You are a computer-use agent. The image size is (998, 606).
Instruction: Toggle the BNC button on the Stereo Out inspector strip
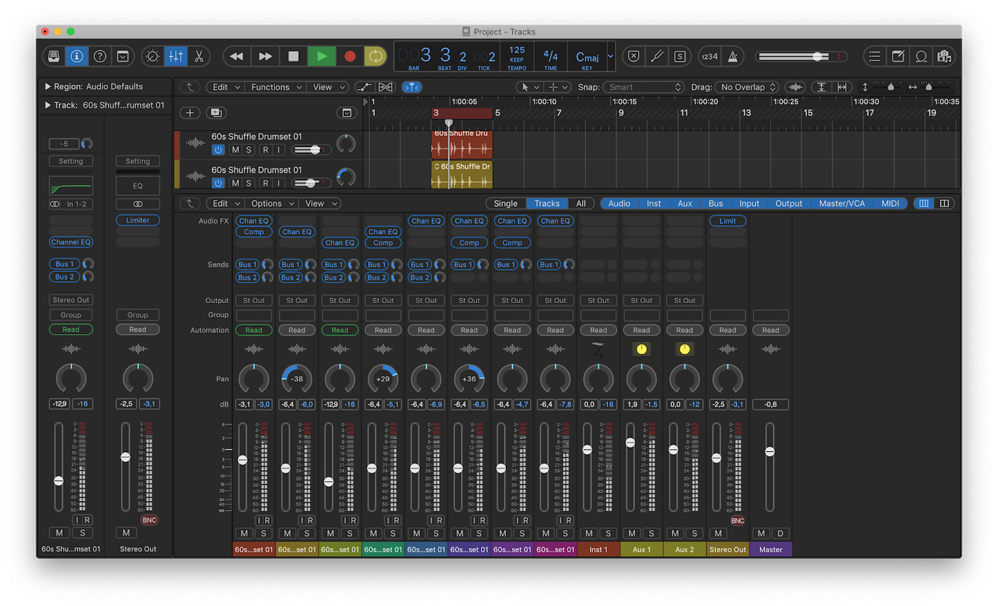pos(149,520)
